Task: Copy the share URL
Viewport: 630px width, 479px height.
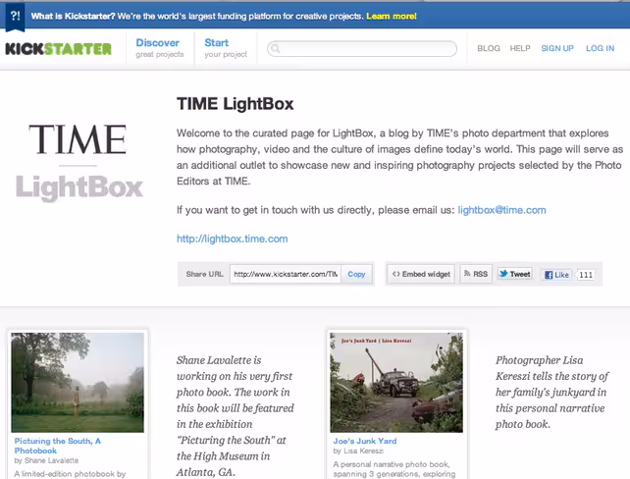Action: point(356,274)
